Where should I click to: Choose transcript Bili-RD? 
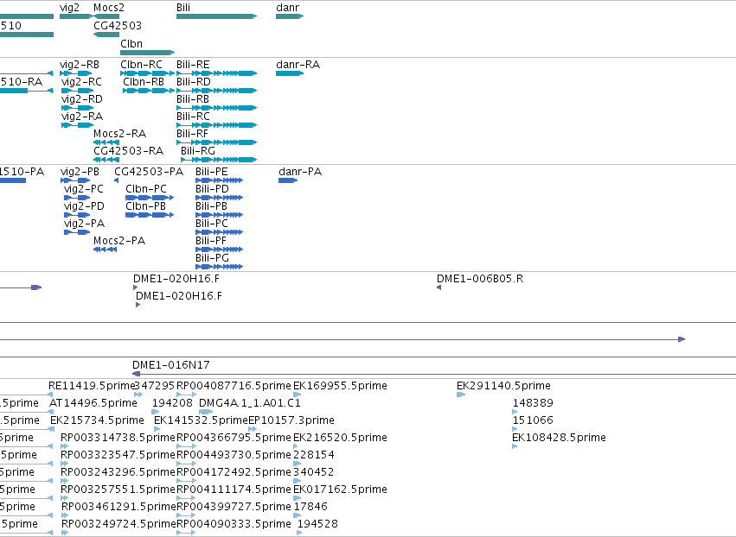pyautogui.click(x=194, y=81)
